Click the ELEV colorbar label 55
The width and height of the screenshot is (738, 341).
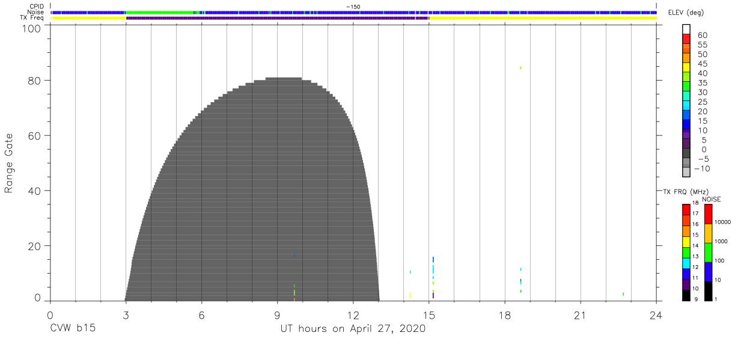(x=703, y=45)
